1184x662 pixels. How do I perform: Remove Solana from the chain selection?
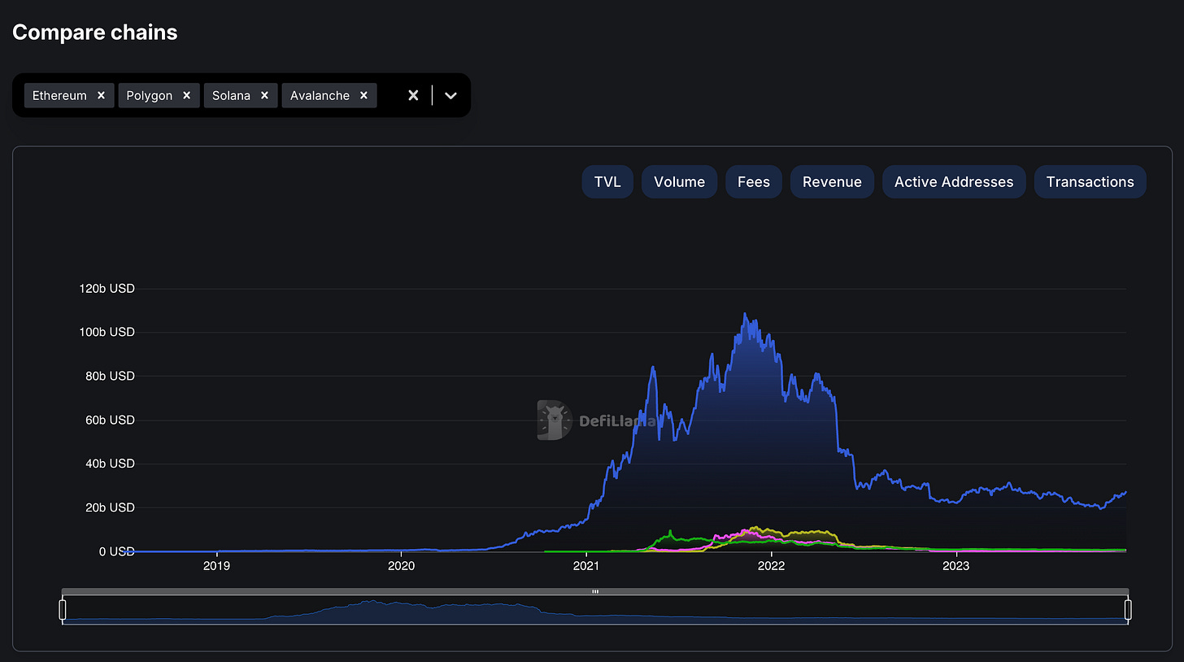coord(264,95)
